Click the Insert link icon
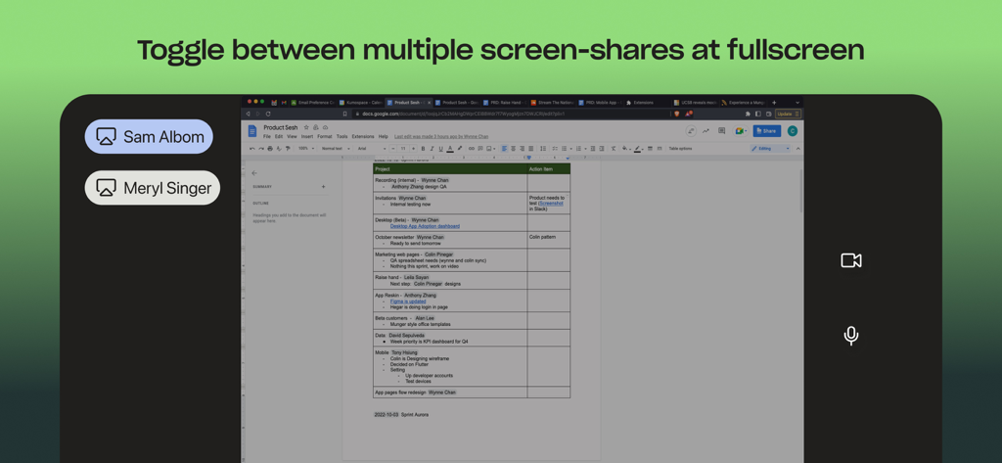 (x=472, y=149)
